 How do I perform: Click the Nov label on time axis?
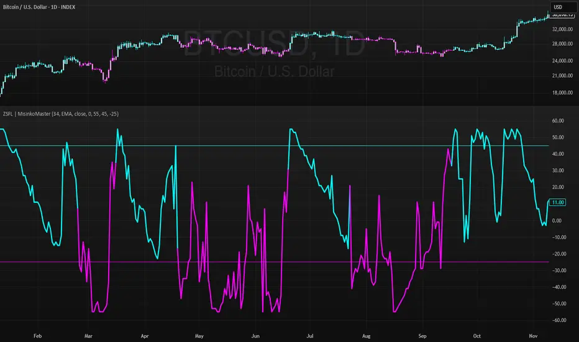533,336
